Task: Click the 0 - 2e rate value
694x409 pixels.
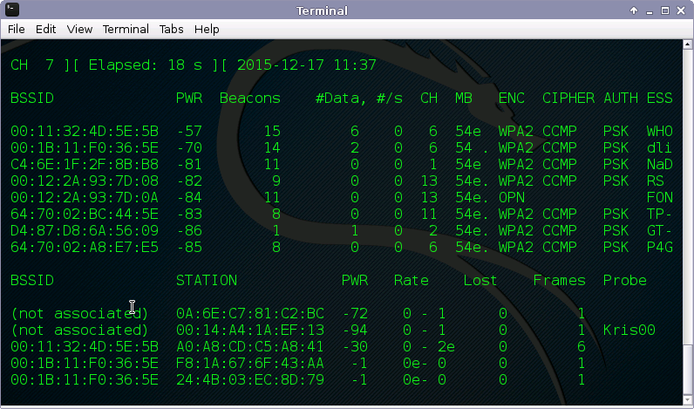Action: click(x=428, y=346)
